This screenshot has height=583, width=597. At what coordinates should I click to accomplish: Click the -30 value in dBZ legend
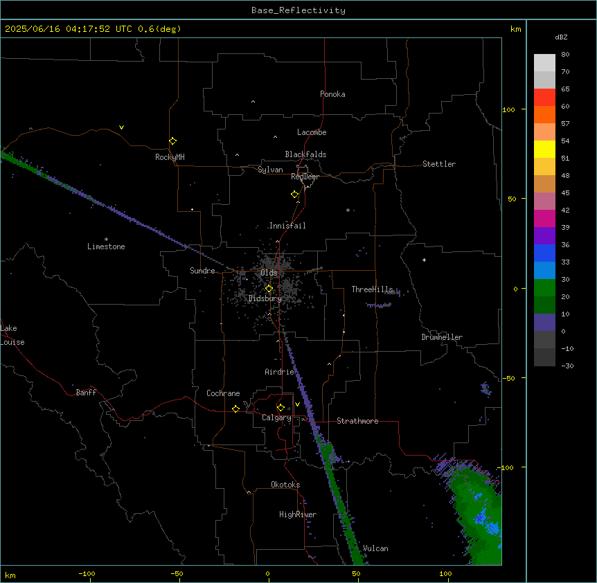point(567,366)
